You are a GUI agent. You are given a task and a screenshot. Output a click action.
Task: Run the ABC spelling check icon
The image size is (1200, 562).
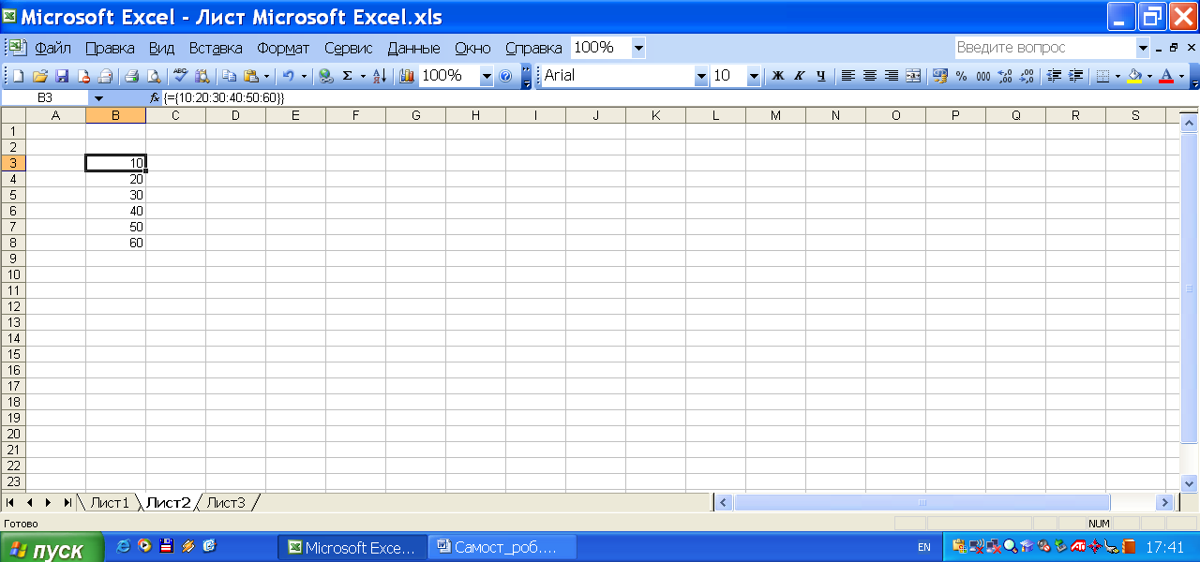[181, 76]
